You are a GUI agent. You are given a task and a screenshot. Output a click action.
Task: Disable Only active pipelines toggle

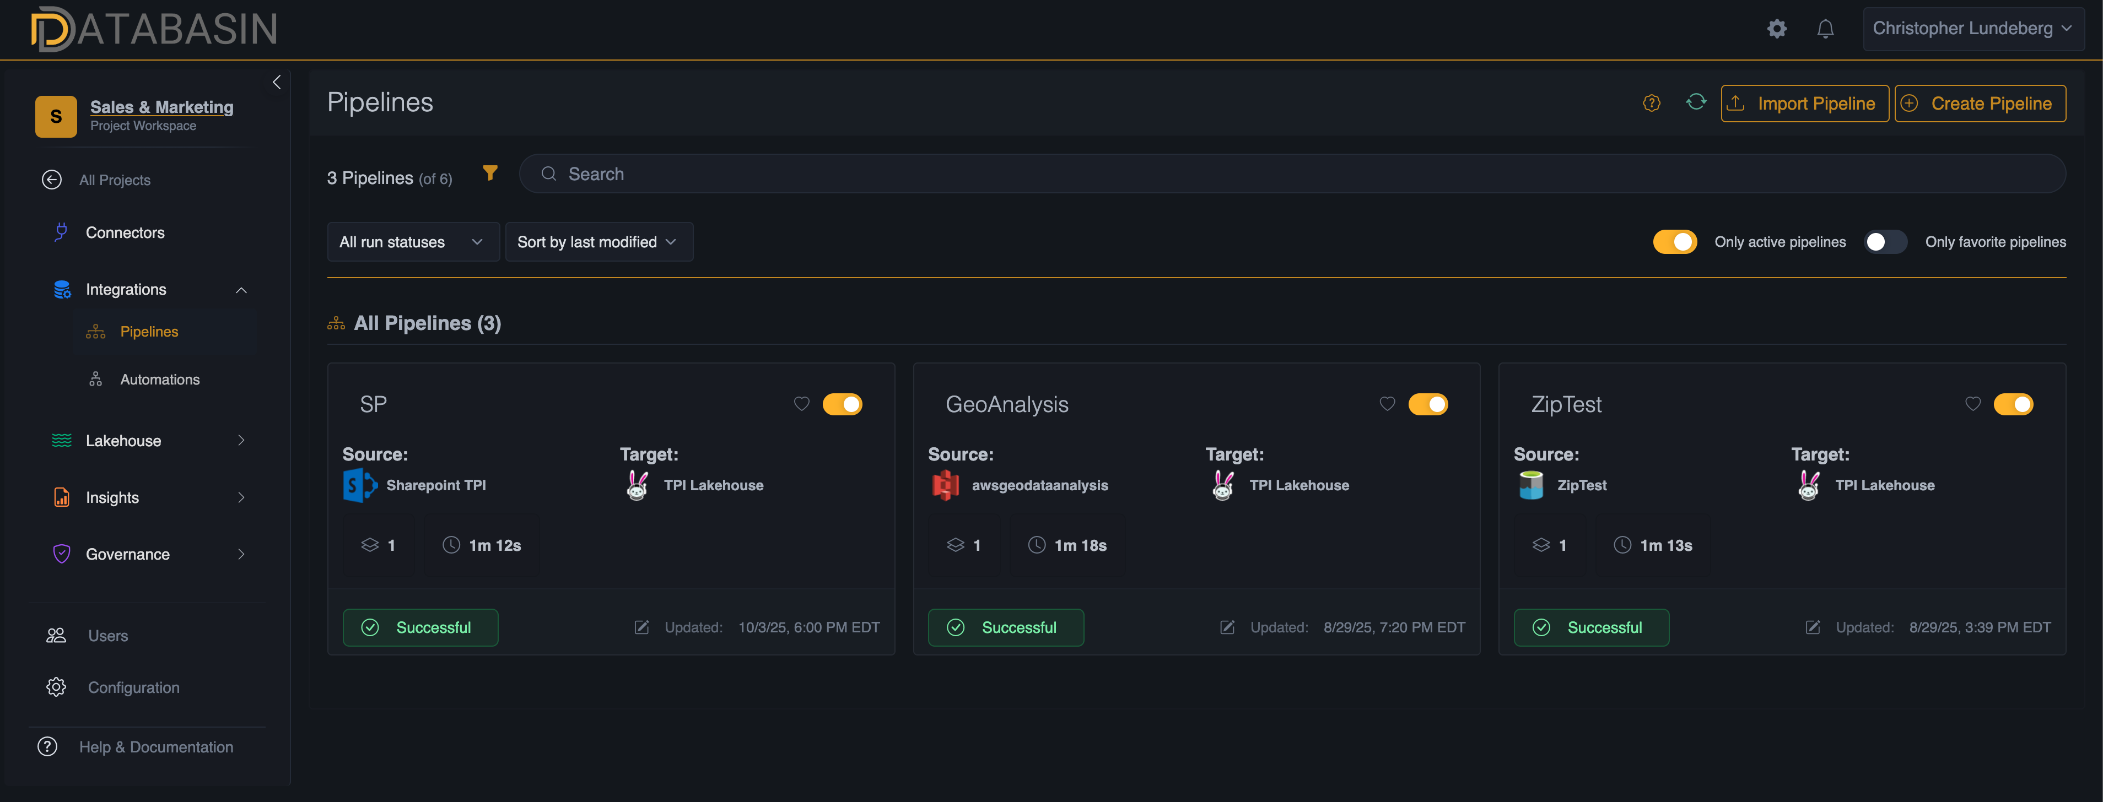(1674, 241)
